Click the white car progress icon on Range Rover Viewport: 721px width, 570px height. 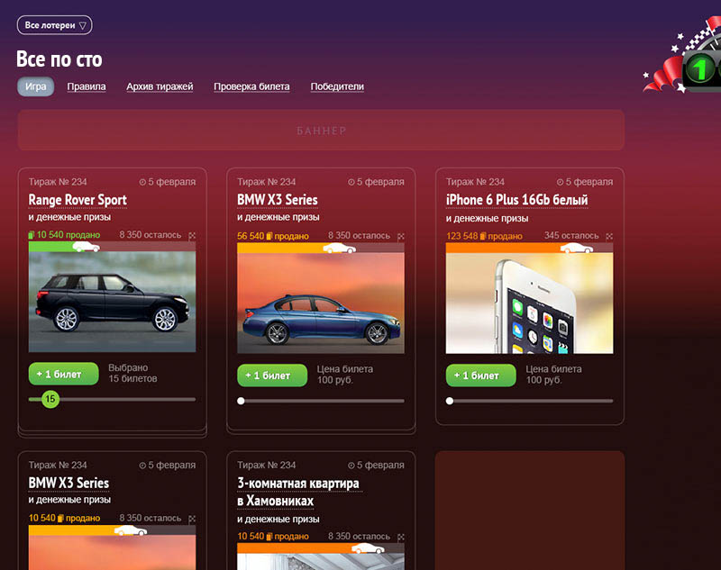pyautogui.click(x=86, y=247)
